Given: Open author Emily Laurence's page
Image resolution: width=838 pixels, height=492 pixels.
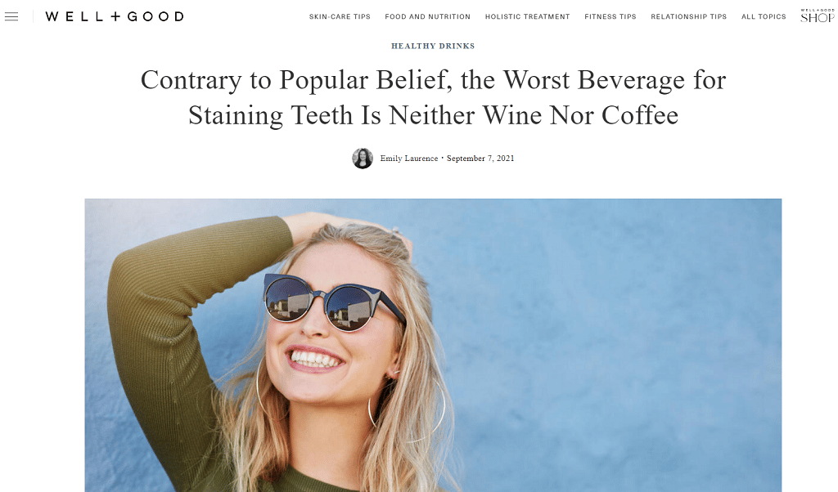Looking at the screenshot, I should [x=409, y=159].
